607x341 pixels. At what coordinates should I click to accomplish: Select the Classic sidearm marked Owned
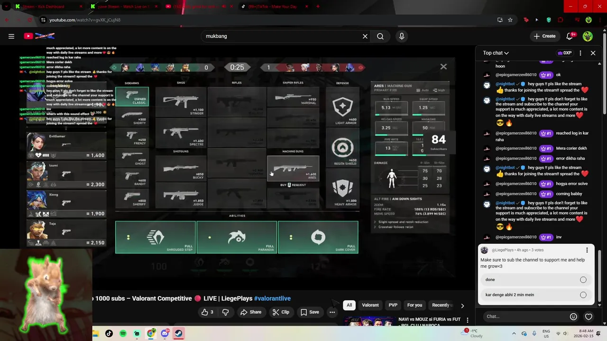[x=132, y=97]
